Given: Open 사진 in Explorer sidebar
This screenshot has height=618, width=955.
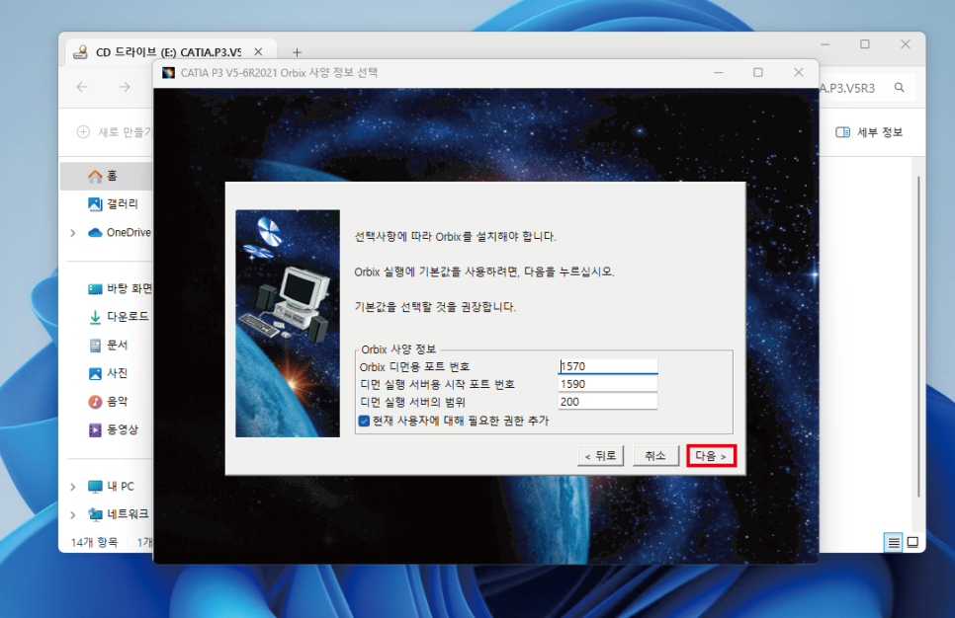Looking at the screenshot, I should click(108, 373).
